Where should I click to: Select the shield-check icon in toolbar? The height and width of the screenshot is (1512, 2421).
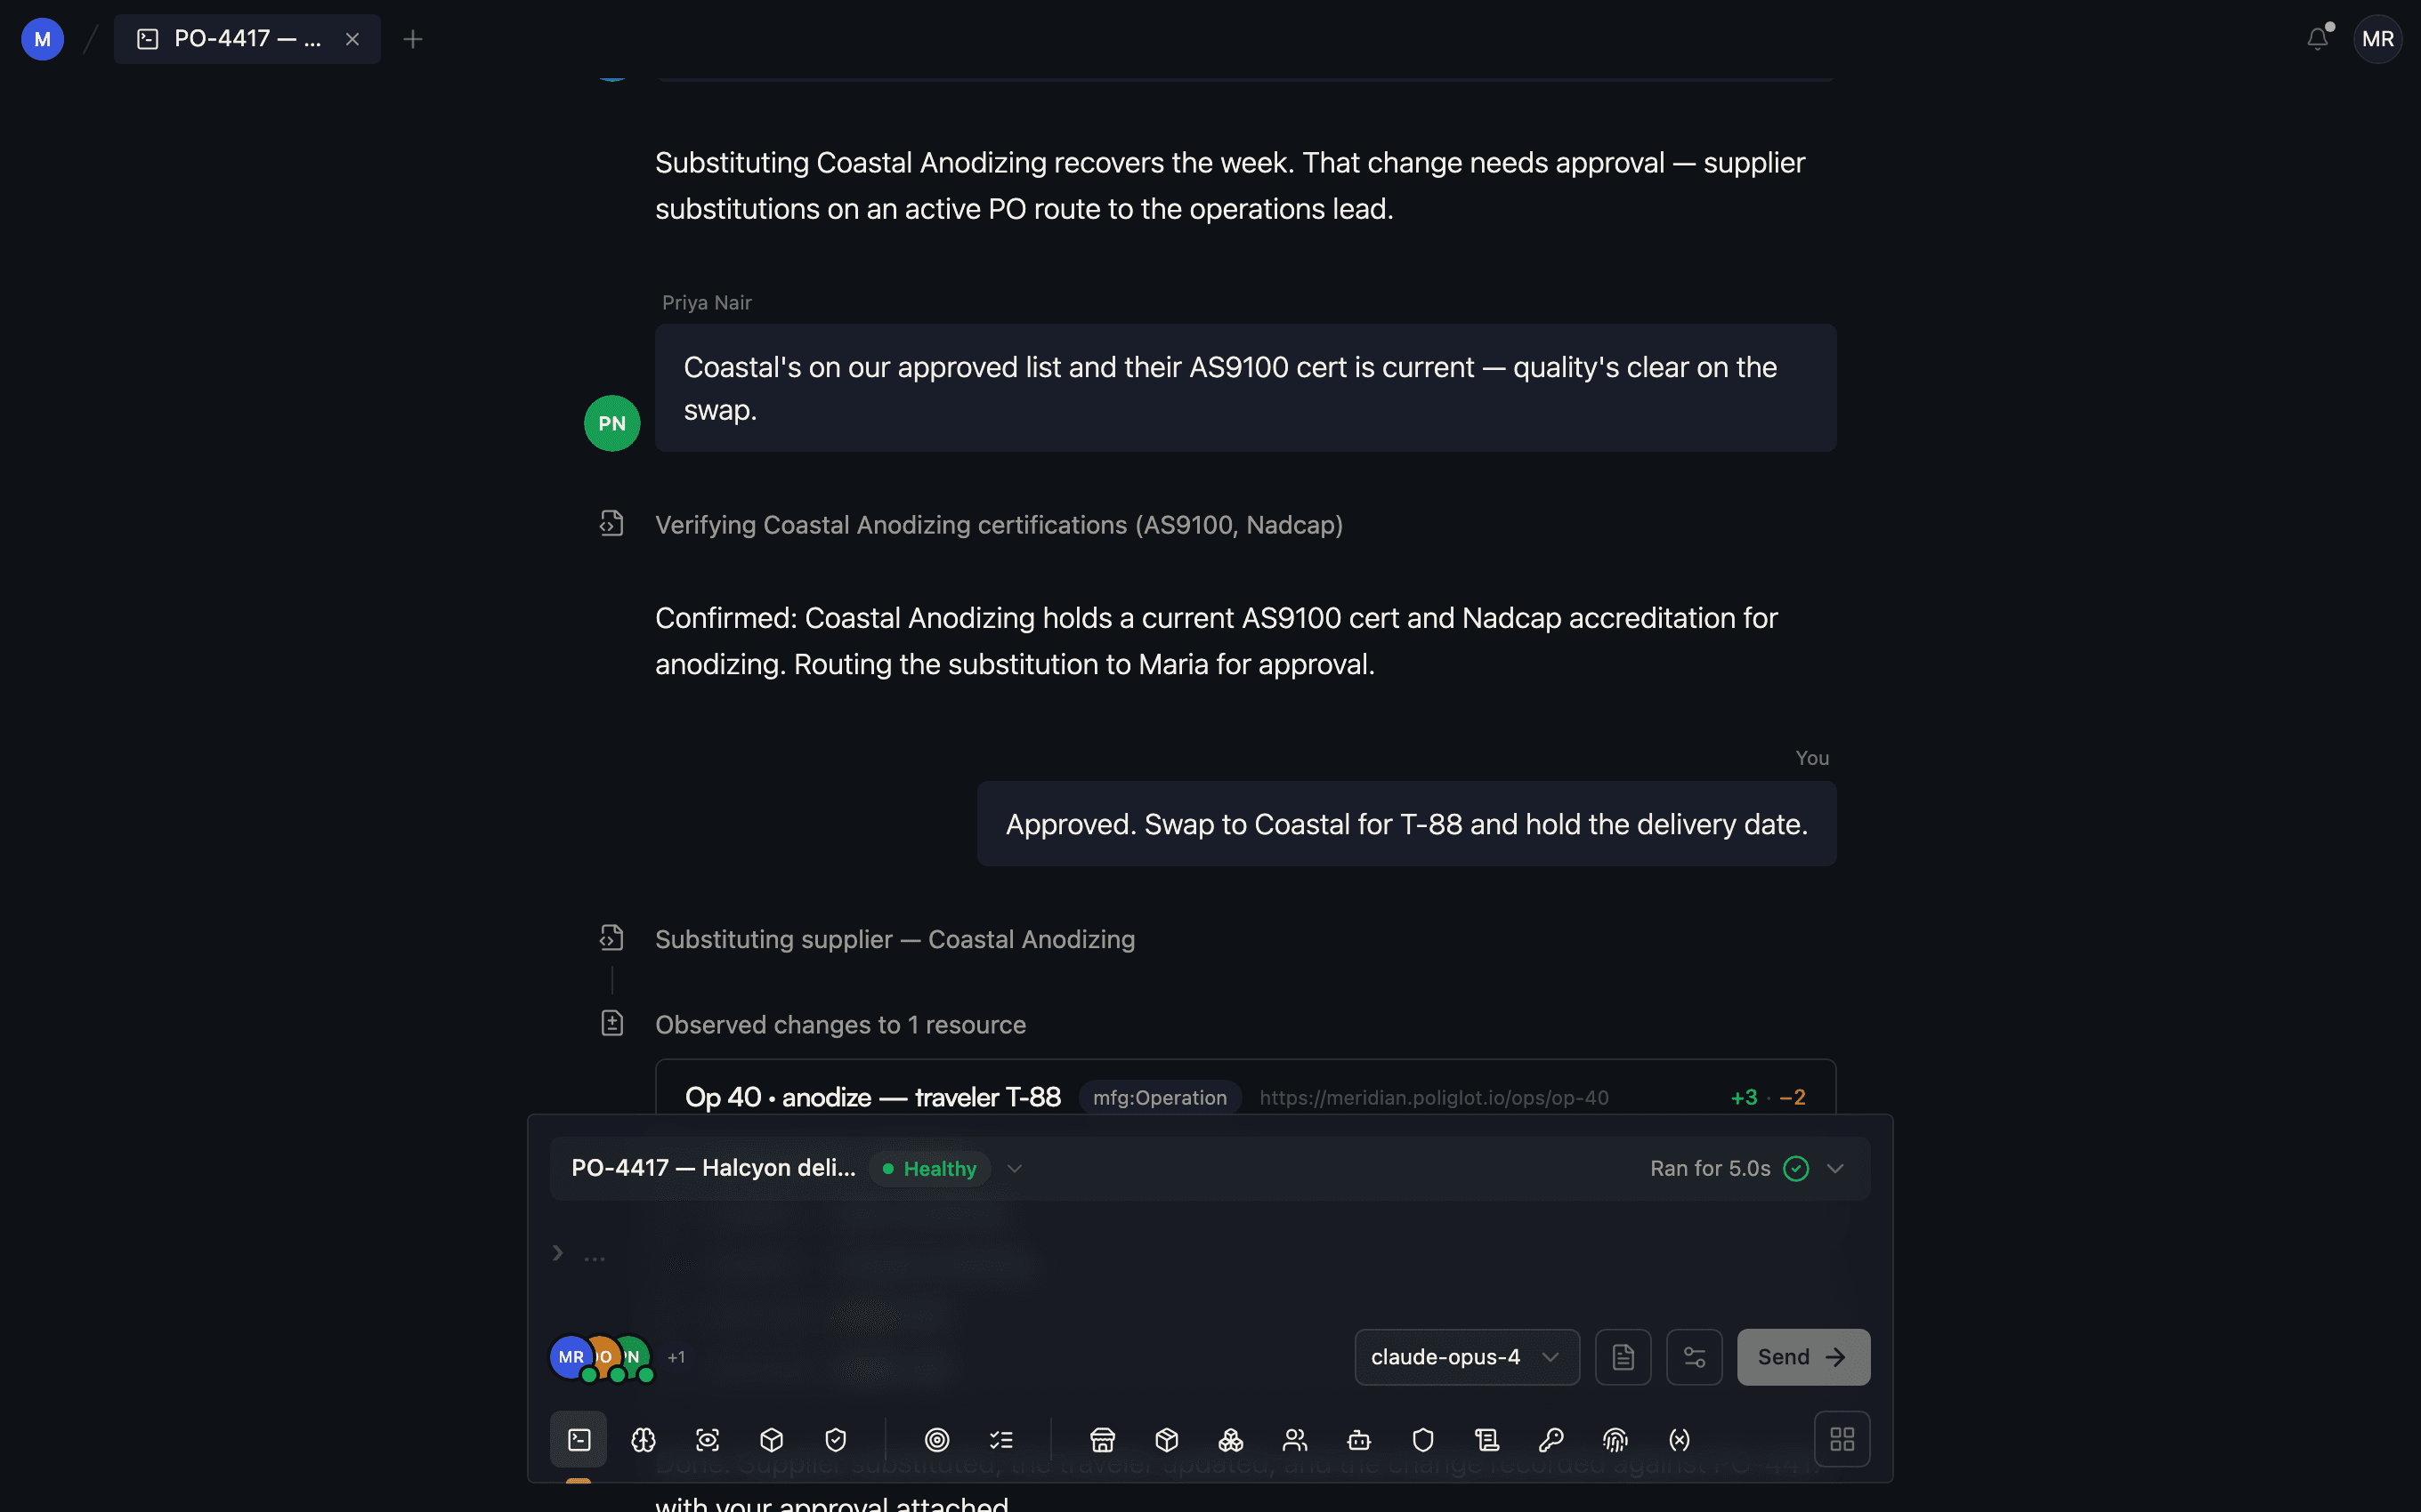(x=836, y=1439)
